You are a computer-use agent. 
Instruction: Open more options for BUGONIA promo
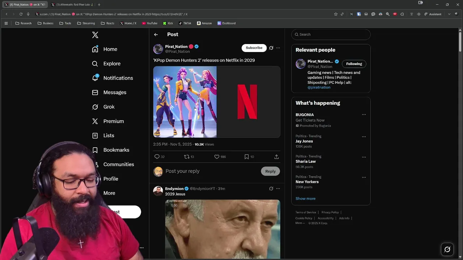364,115
